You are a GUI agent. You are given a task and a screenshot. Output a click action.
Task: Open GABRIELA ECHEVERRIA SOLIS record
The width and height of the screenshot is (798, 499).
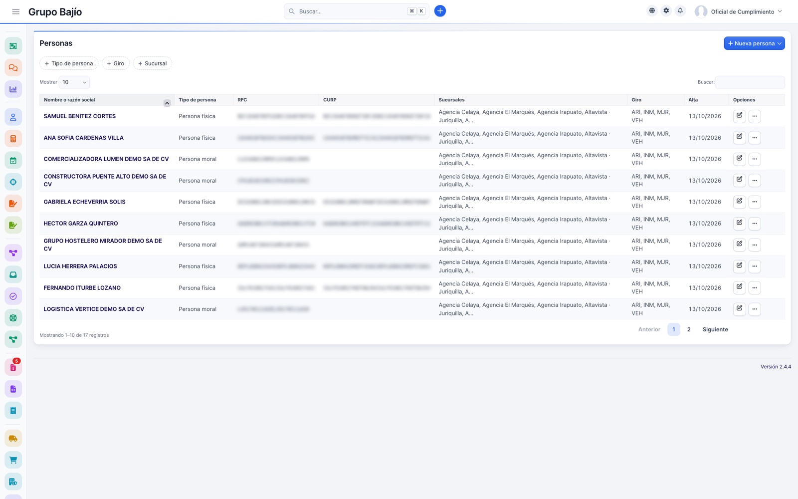coord(84,202)
